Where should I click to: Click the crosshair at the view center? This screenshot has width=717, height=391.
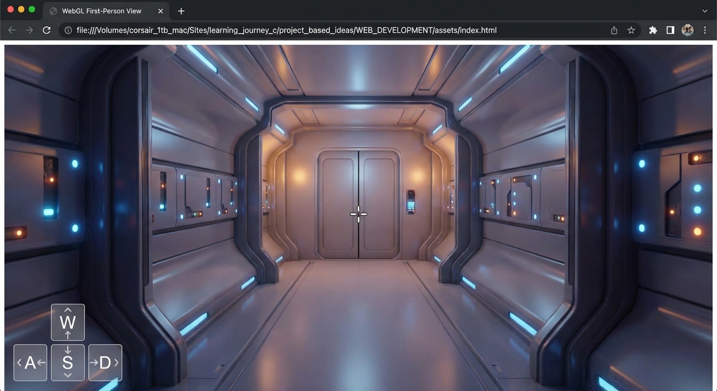pos(358,214)
